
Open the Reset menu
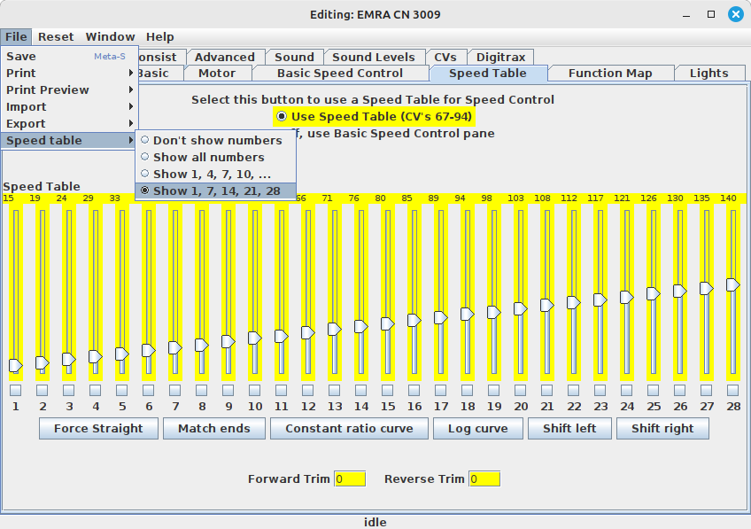point(56,37)
